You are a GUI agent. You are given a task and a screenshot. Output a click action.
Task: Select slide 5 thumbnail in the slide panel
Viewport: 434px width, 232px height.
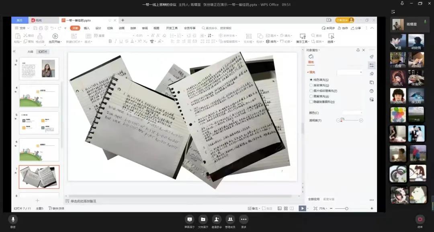[x=39, y=123]
